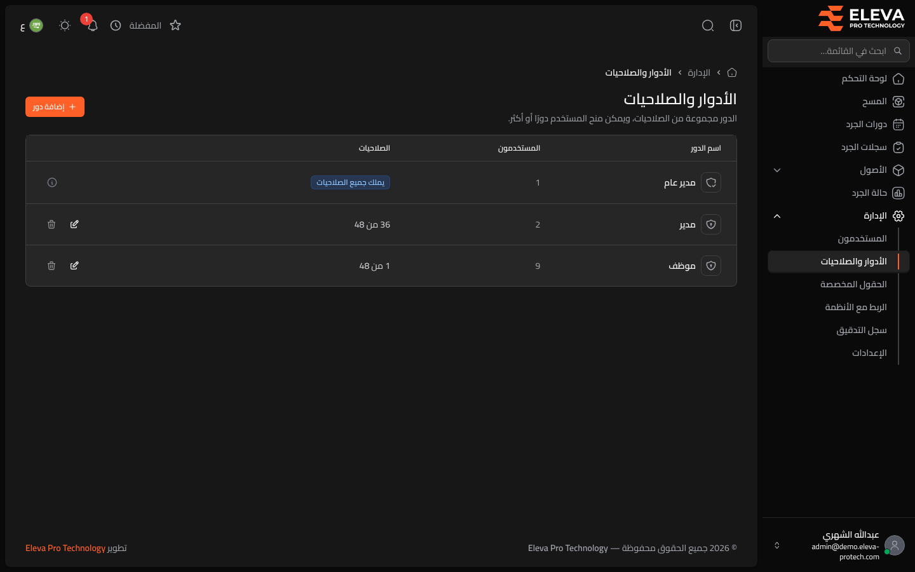
Task: Go to home via the breadcrumb house icon
Action: [732, 72]
